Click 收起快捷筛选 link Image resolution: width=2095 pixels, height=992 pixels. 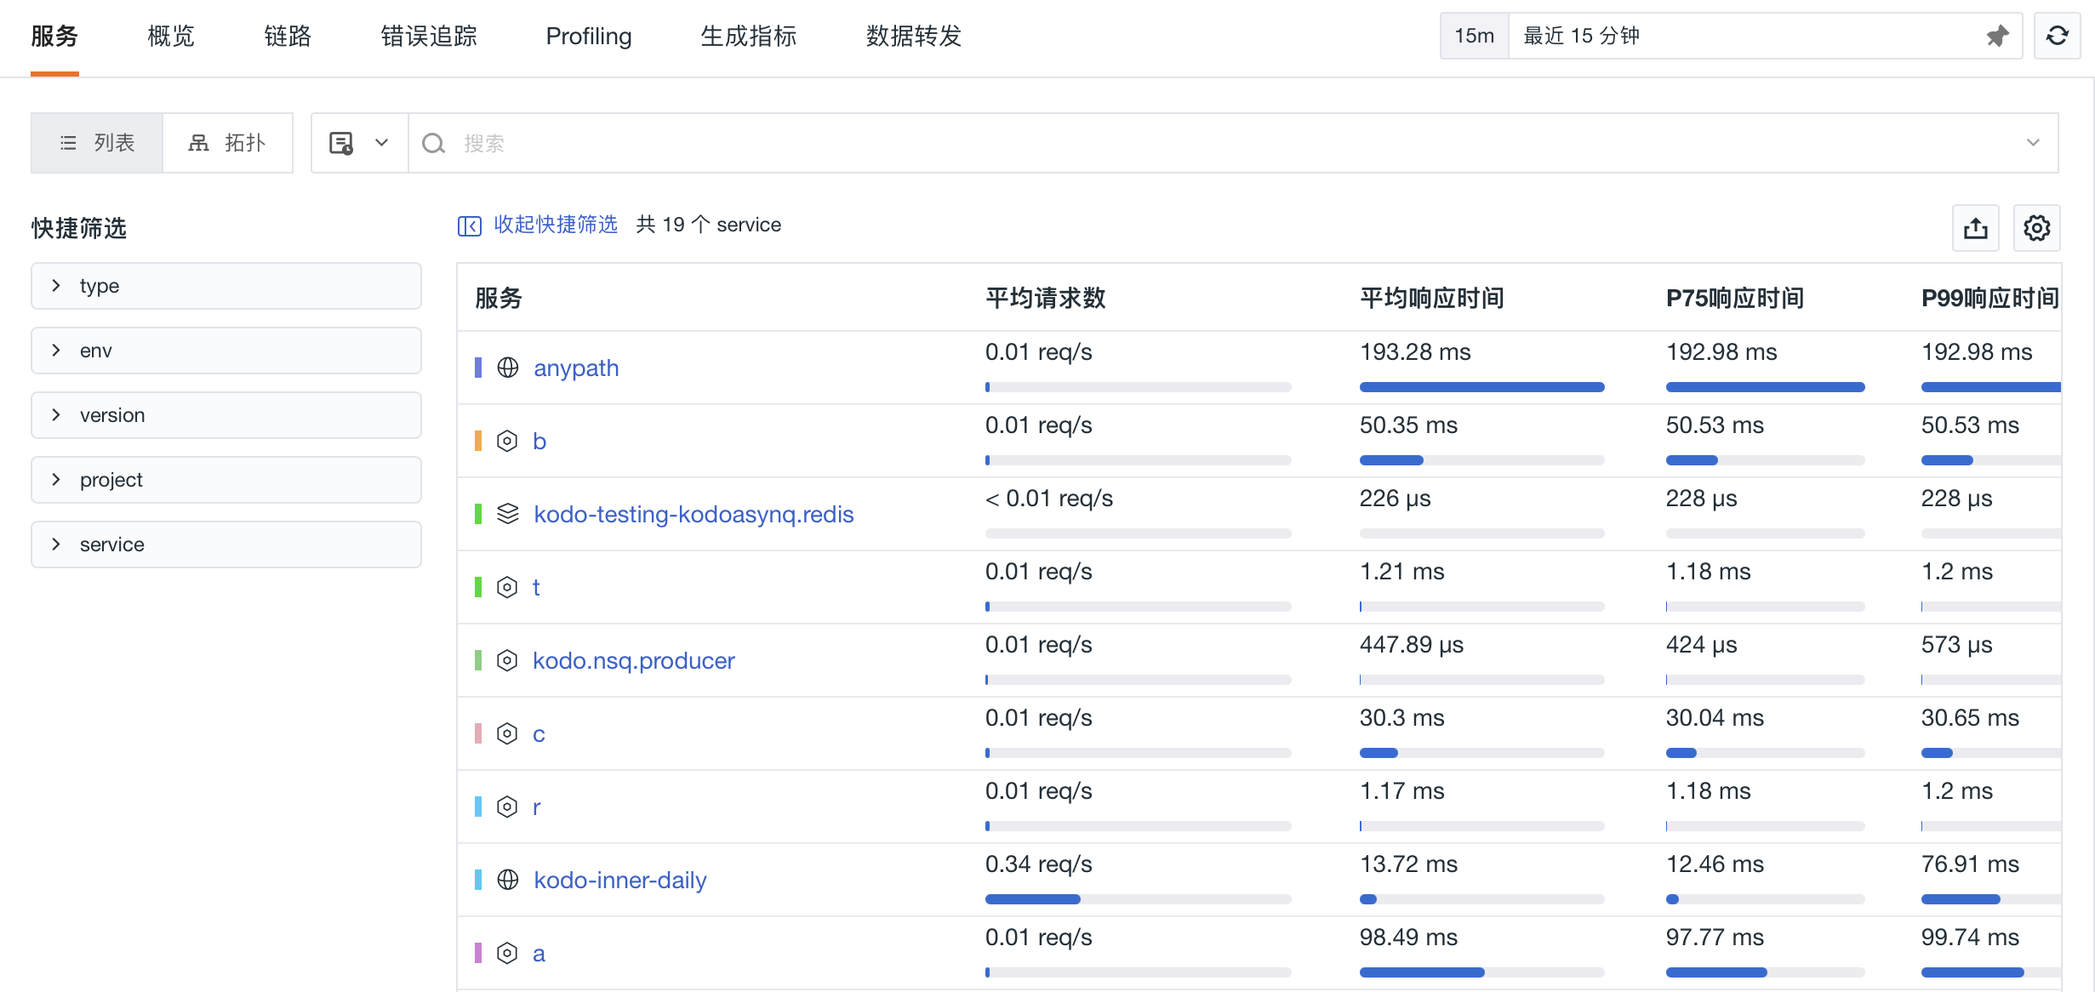click(x=556, y=225)
